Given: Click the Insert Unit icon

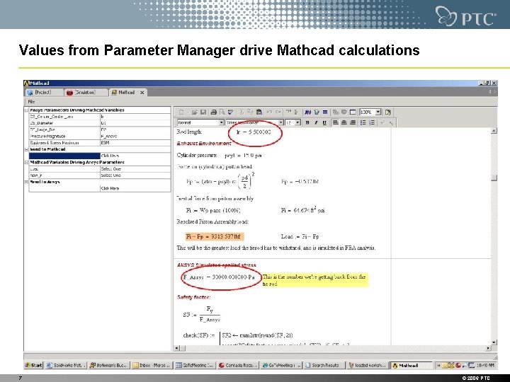Looking at the screenshot, I should [316, 112].
